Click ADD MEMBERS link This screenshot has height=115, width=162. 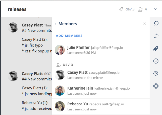tap(69, 36)
